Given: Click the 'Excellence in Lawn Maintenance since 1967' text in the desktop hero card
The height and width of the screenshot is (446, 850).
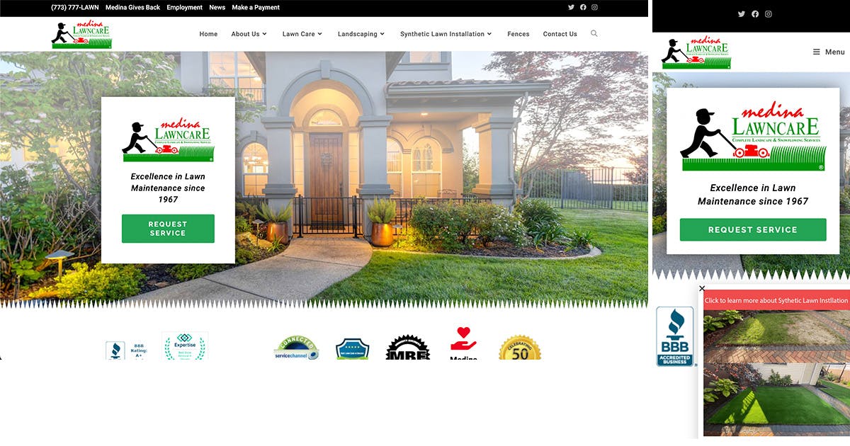Looking at the screenshot, I should [168, 188].
